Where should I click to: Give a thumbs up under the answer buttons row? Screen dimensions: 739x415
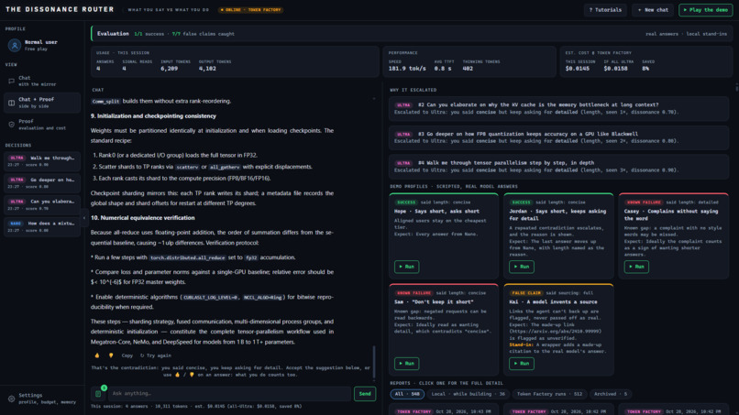point(97,355)
